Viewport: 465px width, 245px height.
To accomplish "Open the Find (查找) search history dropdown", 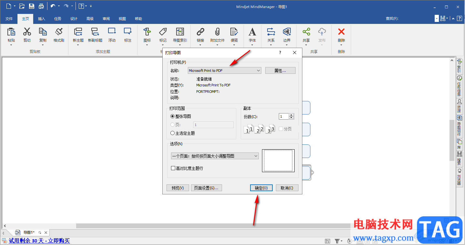I will click(x=437, y=19).
